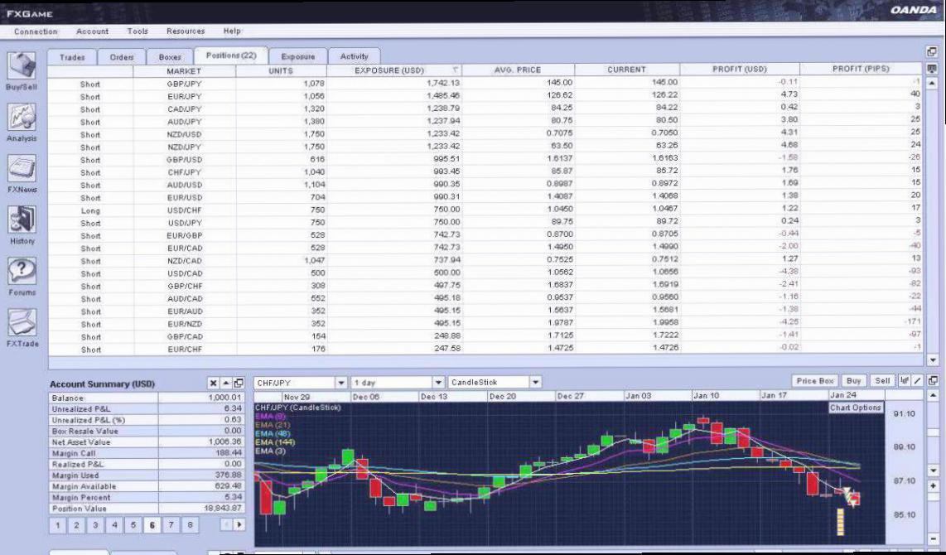The height and width of the screenshot is (555, 946).
Task: Open the Help menu
Action: click(x=232, y=31)
